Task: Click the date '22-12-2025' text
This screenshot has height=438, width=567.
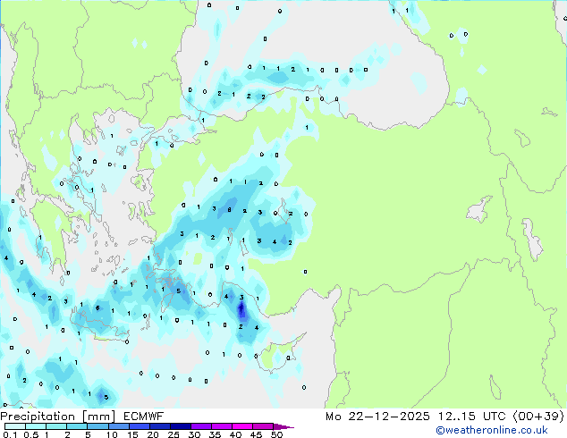Action: pos(389,417)
